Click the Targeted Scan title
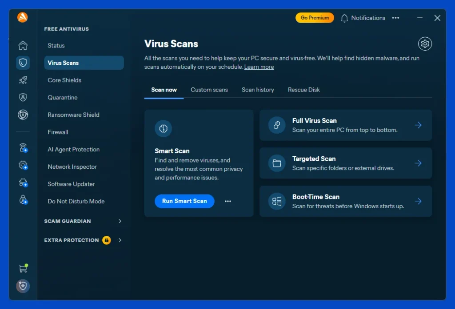455x309 pixels. pos(314,159)
